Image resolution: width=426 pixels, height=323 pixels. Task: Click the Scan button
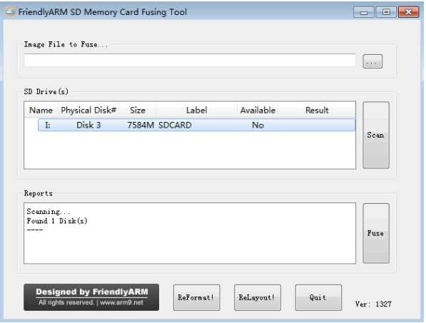pos(376,135)
